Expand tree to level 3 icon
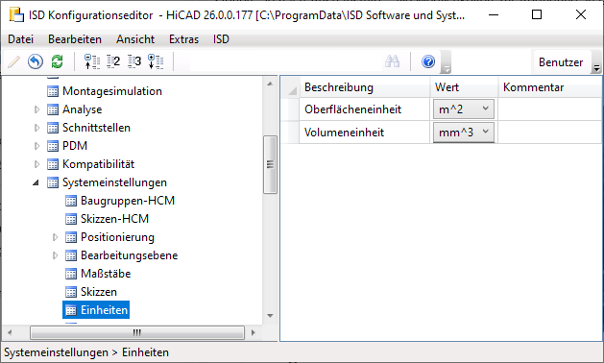 point(134,61)
